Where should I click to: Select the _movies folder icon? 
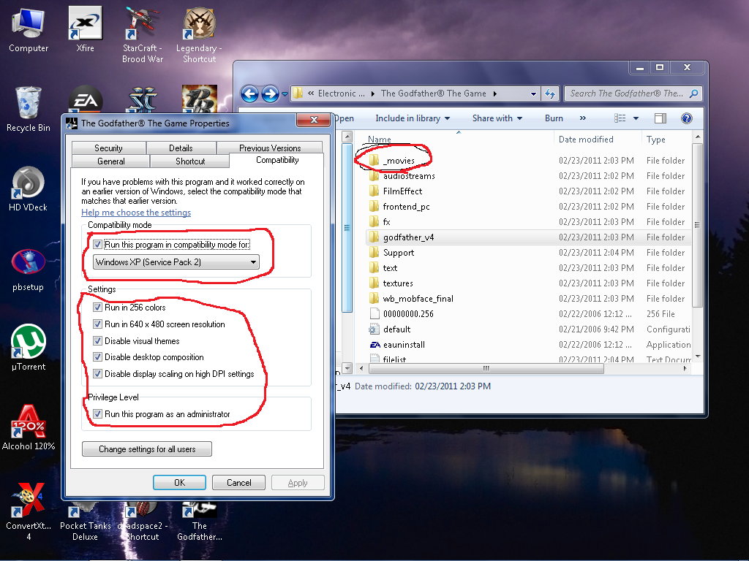[x=374, y=160]
